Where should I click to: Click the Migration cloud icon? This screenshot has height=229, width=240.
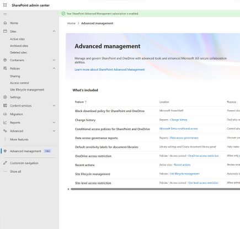(5, 114)
